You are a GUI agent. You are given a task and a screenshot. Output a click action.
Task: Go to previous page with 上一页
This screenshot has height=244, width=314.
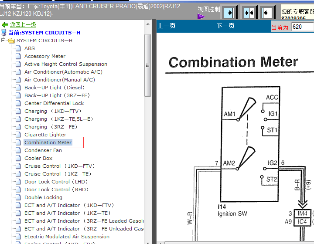[x=167, y=26]
